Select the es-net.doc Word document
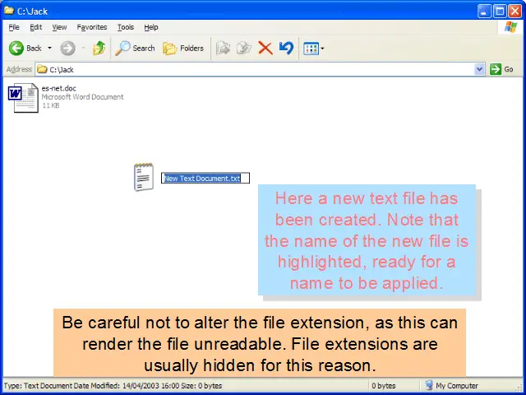The height and width of the screenshot is (395, 526). [x=23, y=97]
